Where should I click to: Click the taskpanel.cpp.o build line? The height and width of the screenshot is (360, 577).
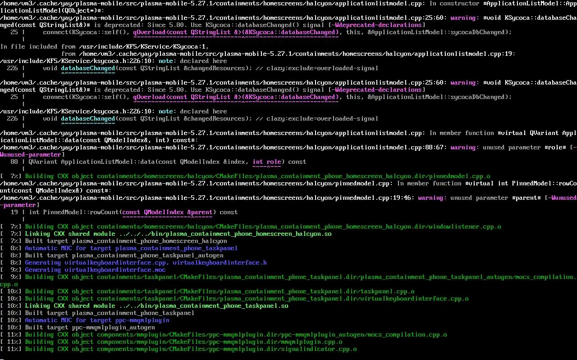(x=207, y=292)
